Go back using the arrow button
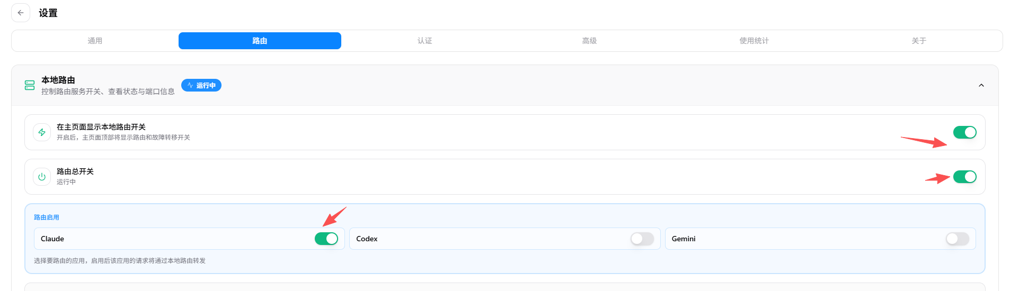Viewport: 1010px width, 291px height. pos(21,13)
